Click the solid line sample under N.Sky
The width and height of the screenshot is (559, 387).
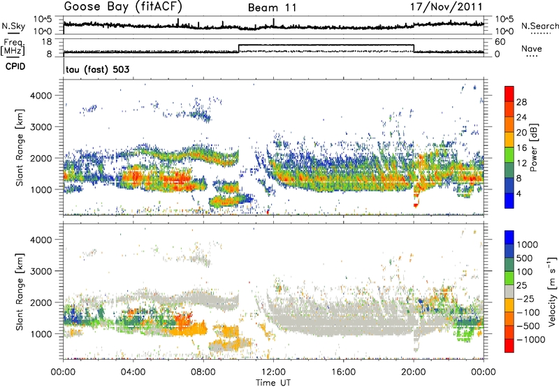pos(13,33)
